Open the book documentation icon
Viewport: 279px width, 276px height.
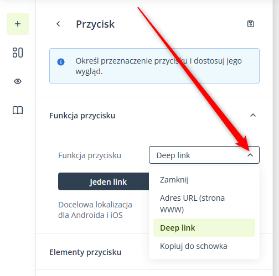click(18, 110)
